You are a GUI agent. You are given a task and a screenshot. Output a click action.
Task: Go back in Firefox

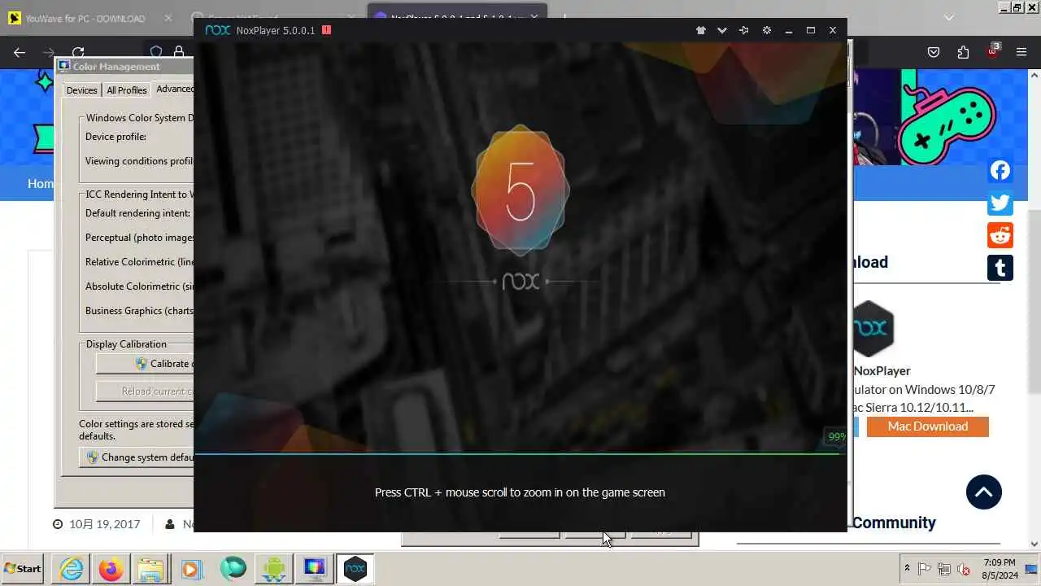tap(20, 52)
